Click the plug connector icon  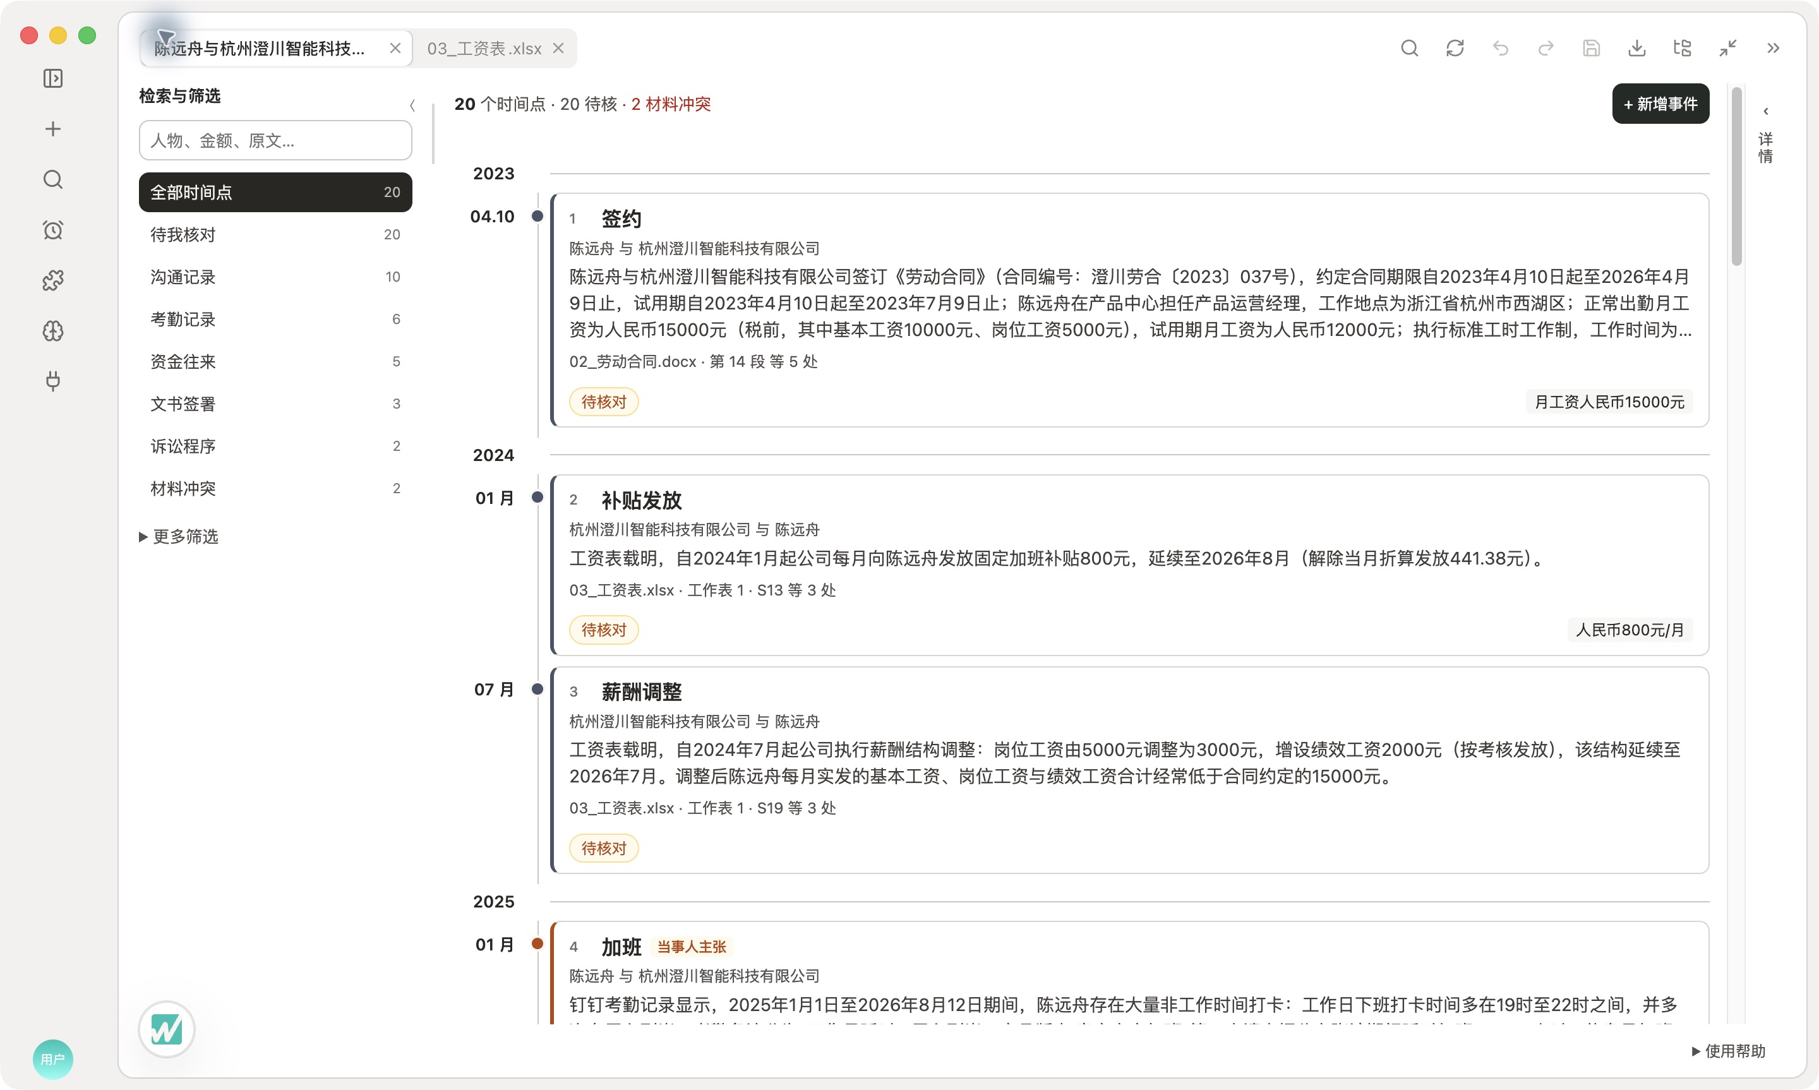coord(53,381)
